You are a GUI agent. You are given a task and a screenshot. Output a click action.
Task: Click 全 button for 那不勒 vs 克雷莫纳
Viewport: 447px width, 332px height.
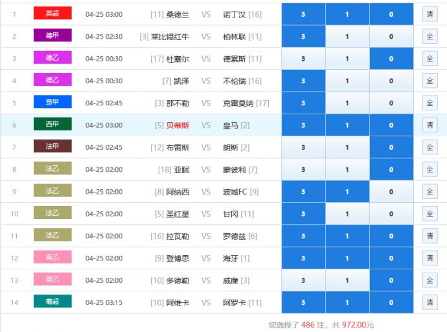[429, 103]
